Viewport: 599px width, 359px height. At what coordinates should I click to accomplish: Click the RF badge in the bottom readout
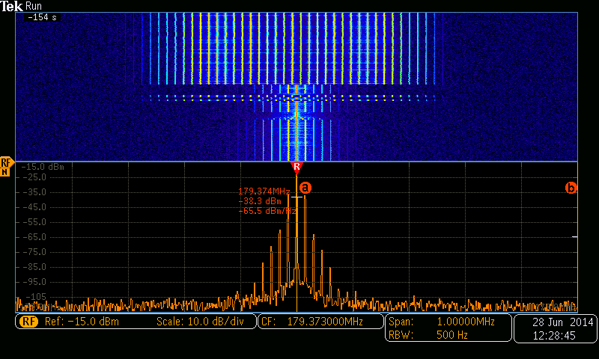(29, 322)
